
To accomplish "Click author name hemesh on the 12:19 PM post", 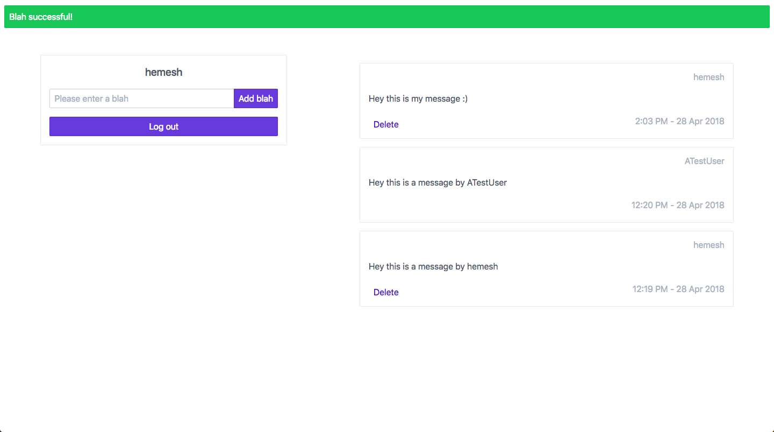I will [708, 245].
